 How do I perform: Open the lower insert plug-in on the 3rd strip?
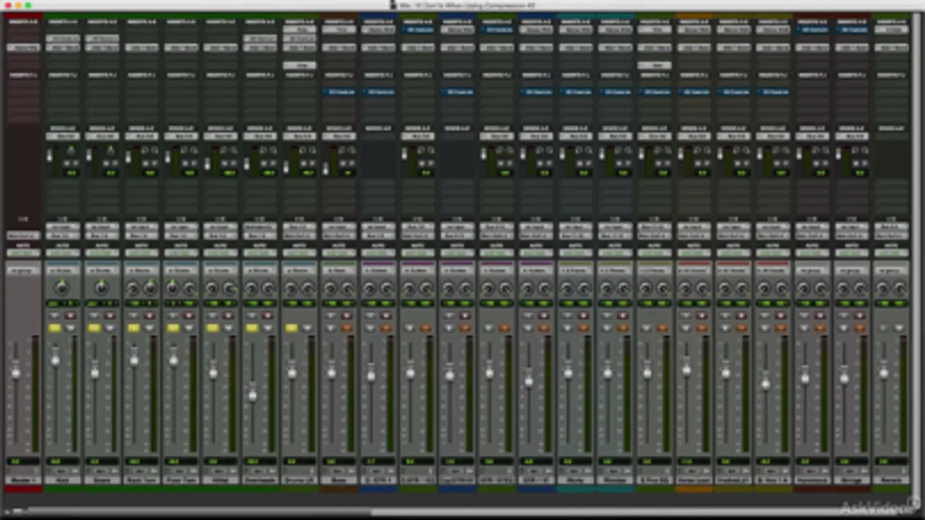[x=102, y=47]
